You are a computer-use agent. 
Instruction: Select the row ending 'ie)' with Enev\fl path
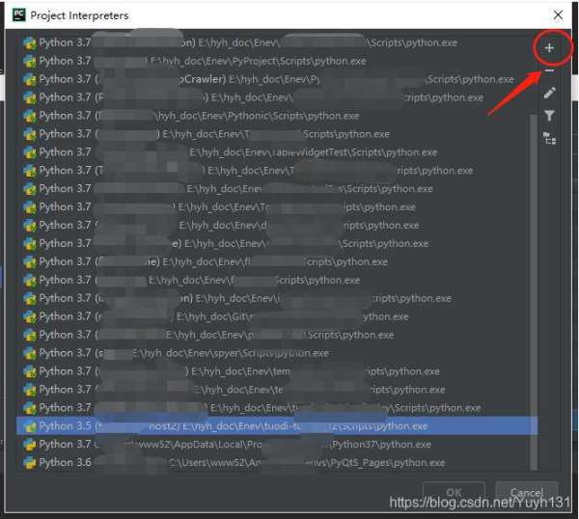[x=277, y=262]
